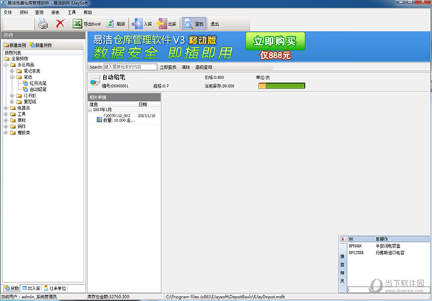The width and height of the screenshot is (432, 301).
Task: Select the 丹佛斯进口电容 row in popup
Action: [x=388, y=253]
